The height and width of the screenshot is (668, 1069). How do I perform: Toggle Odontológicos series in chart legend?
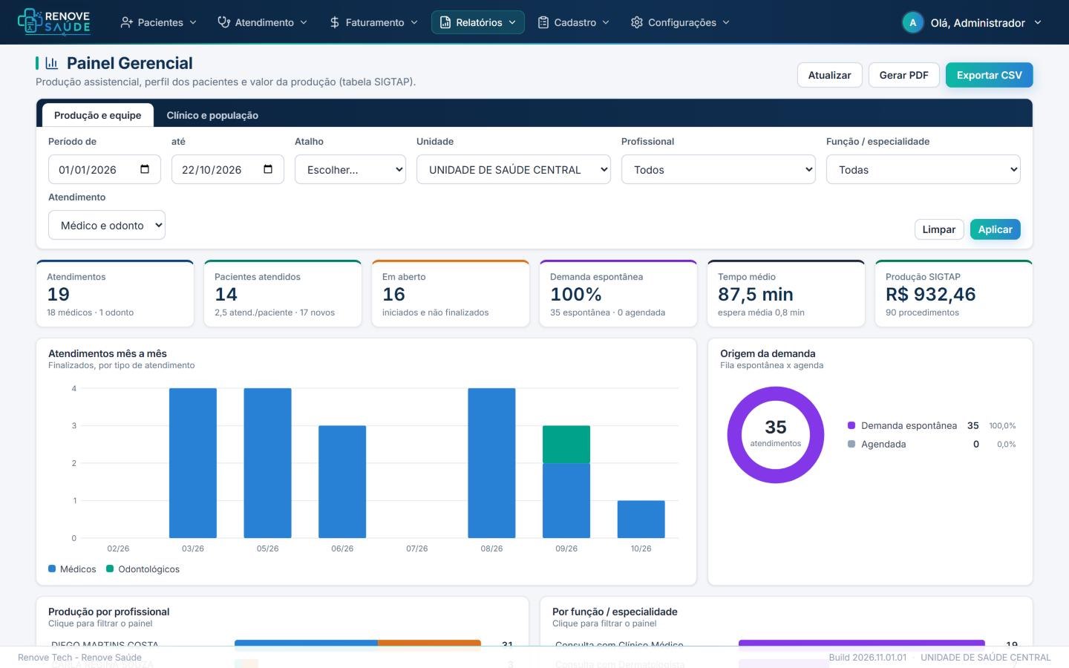point(143,569)
